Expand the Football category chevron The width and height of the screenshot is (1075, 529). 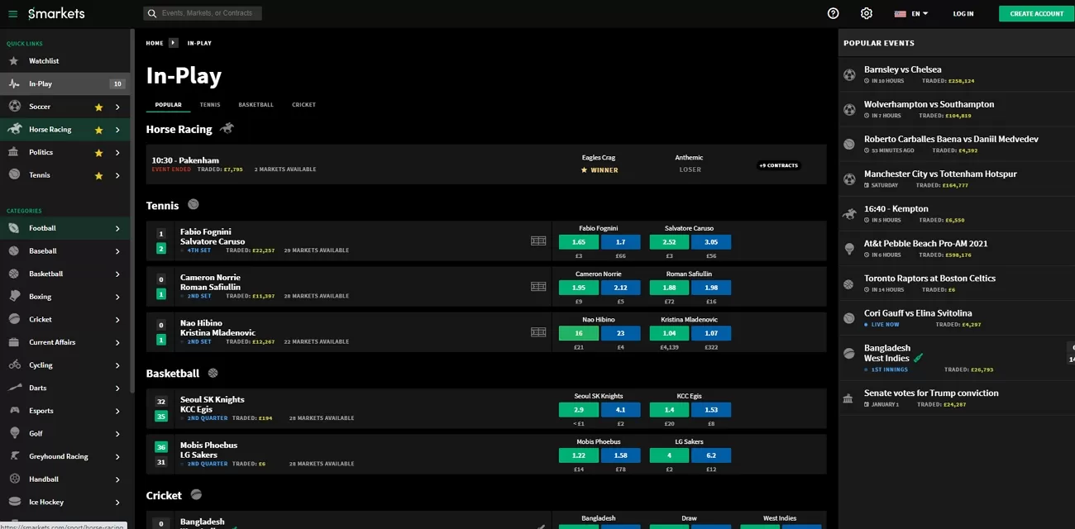coord(117,228)
